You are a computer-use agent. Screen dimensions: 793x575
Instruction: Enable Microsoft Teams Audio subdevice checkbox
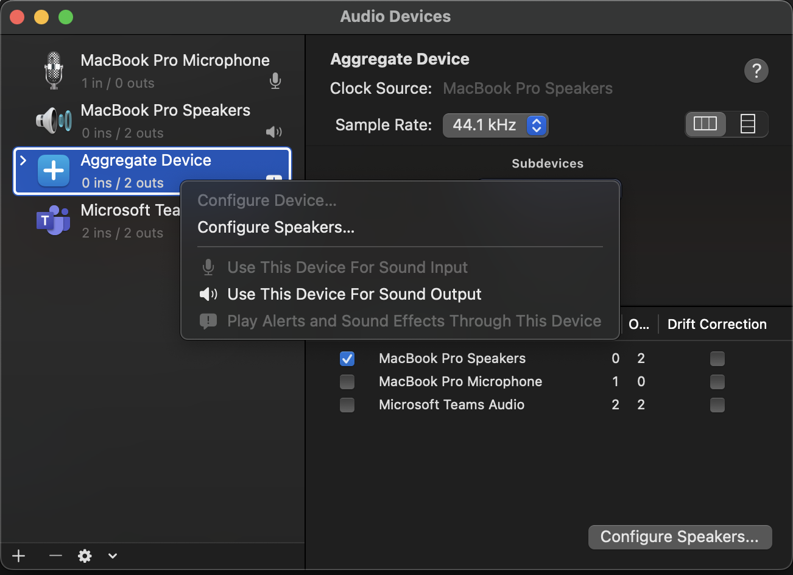click(x=347, y=405)
